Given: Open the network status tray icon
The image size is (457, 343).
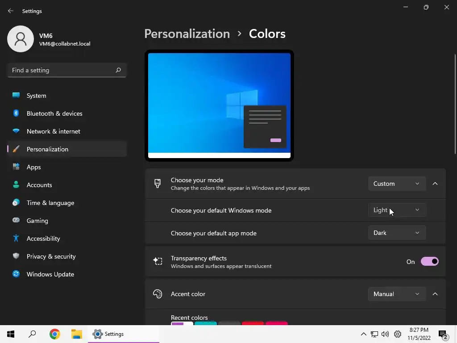Looking at the screenshot, I should [x=374, y=334].
